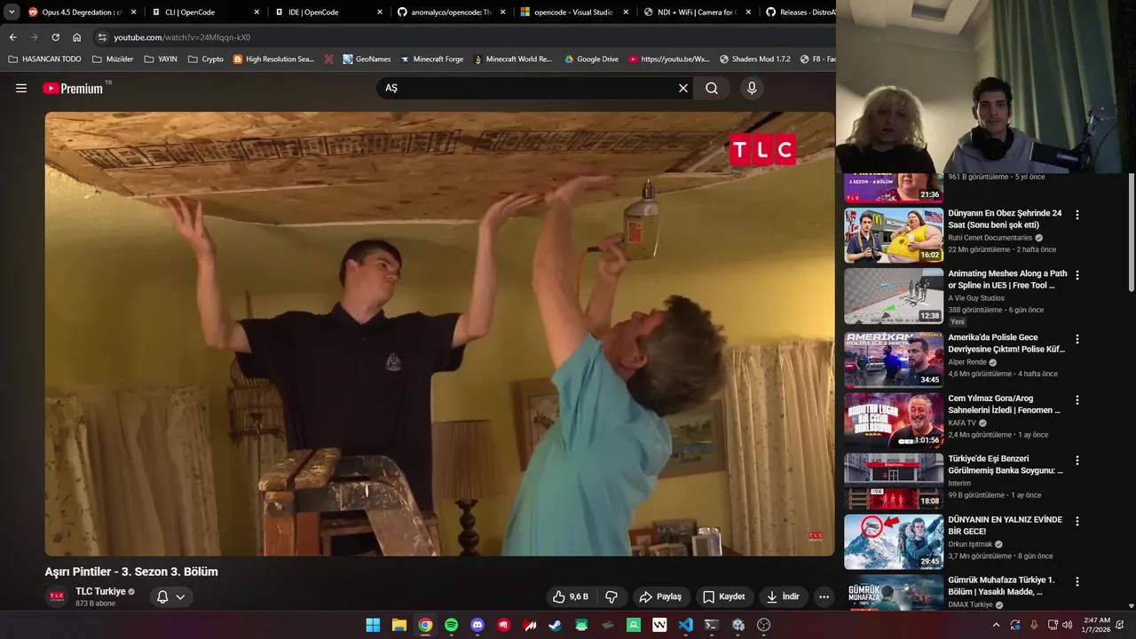
Task: Click 'Ruhi Cenet Documentaries' channel name
Action: pyautogui.click(x=990, y=238)
